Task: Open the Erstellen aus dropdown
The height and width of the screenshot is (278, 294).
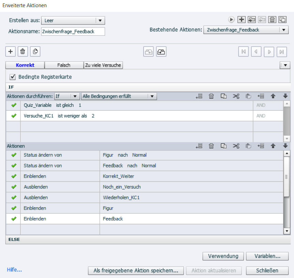Action: point(100,20)
